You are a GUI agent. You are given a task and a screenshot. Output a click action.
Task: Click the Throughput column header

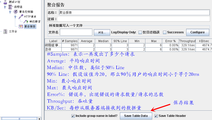187,41
